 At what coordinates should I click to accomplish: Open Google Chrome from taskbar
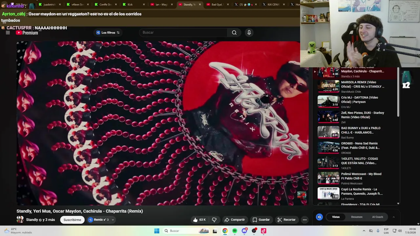tap(225, 231)
